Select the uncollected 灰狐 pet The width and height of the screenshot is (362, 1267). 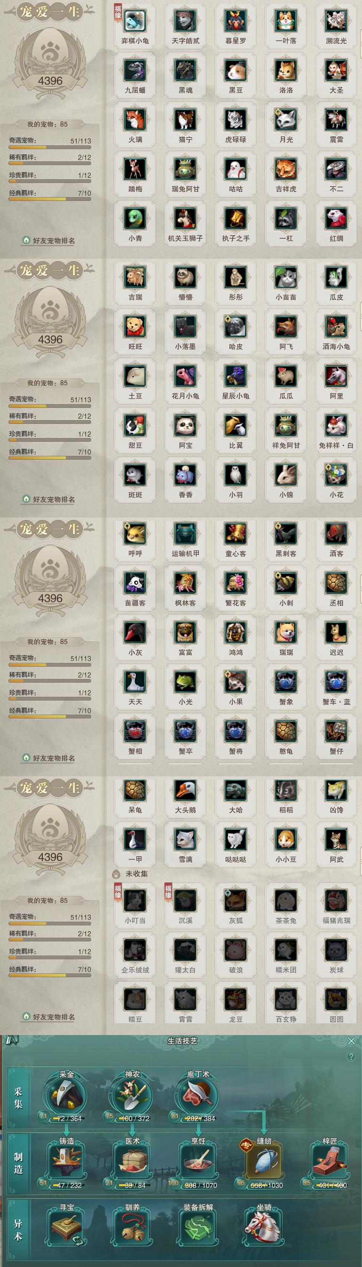[236, 900]
